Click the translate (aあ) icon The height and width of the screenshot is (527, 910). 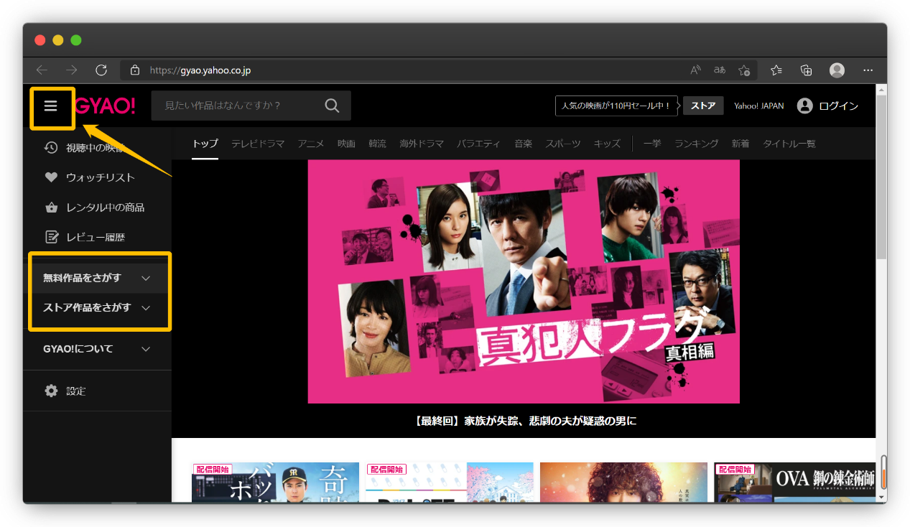[x=719, y=70]
